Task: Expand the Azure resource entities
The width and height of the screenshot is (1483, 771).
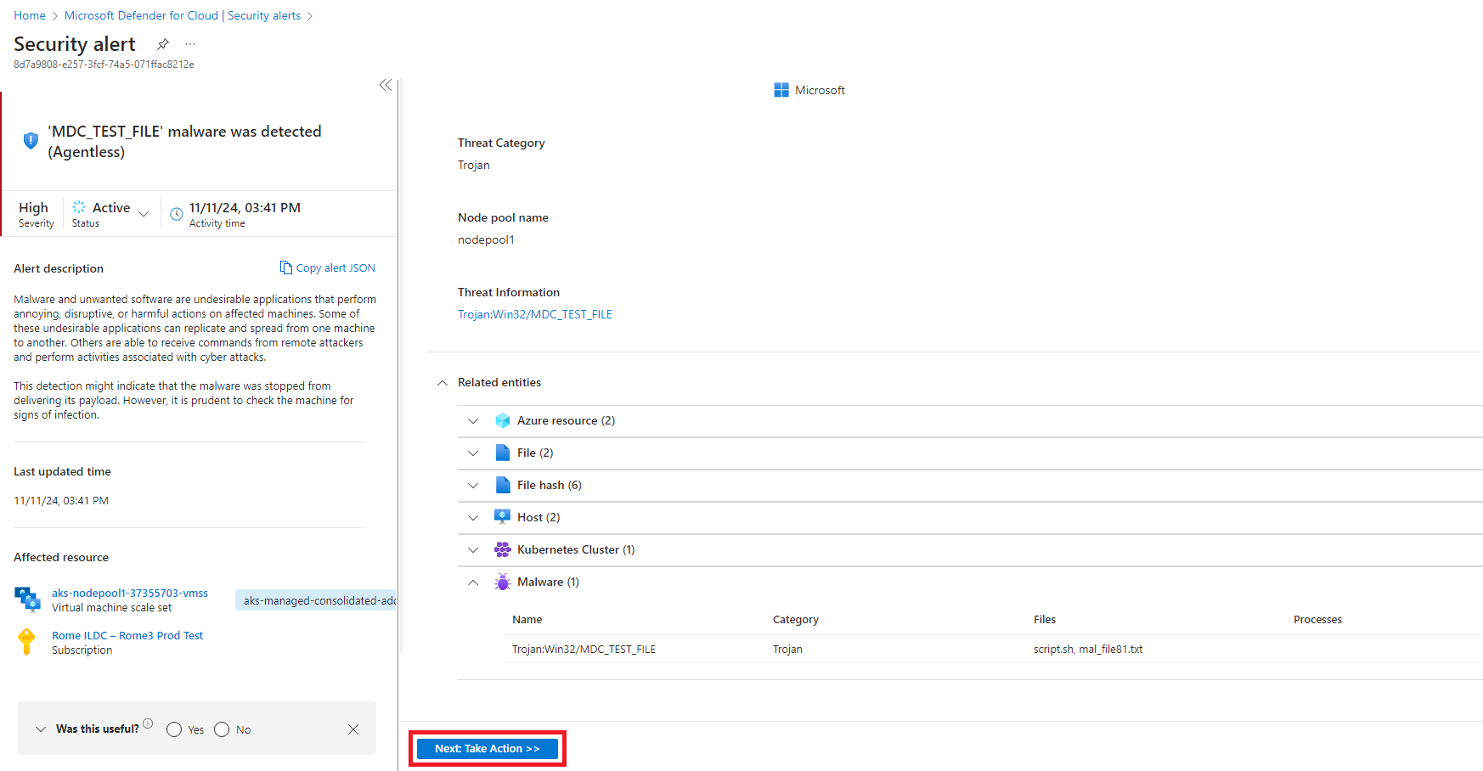Action: click(x=473, y=420)
